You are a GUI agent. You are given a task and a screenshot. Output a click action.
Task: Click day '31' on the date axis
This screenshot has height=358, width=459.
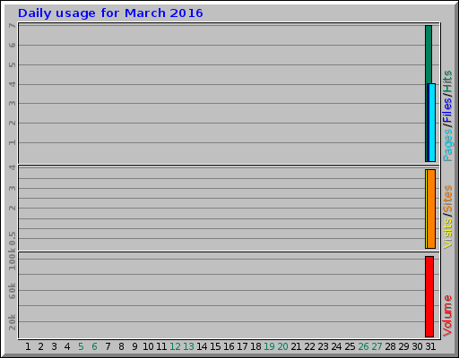click(x=430, y=346)
